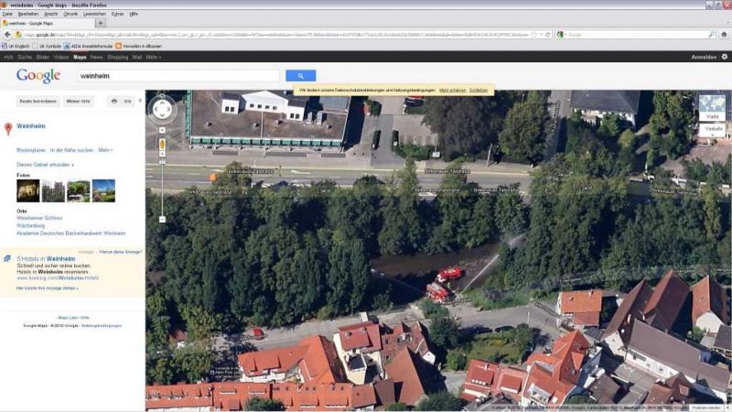Screen dimensions: 732x412
Task: Click the print icon in the sidebar
Action: pos(114,101)
